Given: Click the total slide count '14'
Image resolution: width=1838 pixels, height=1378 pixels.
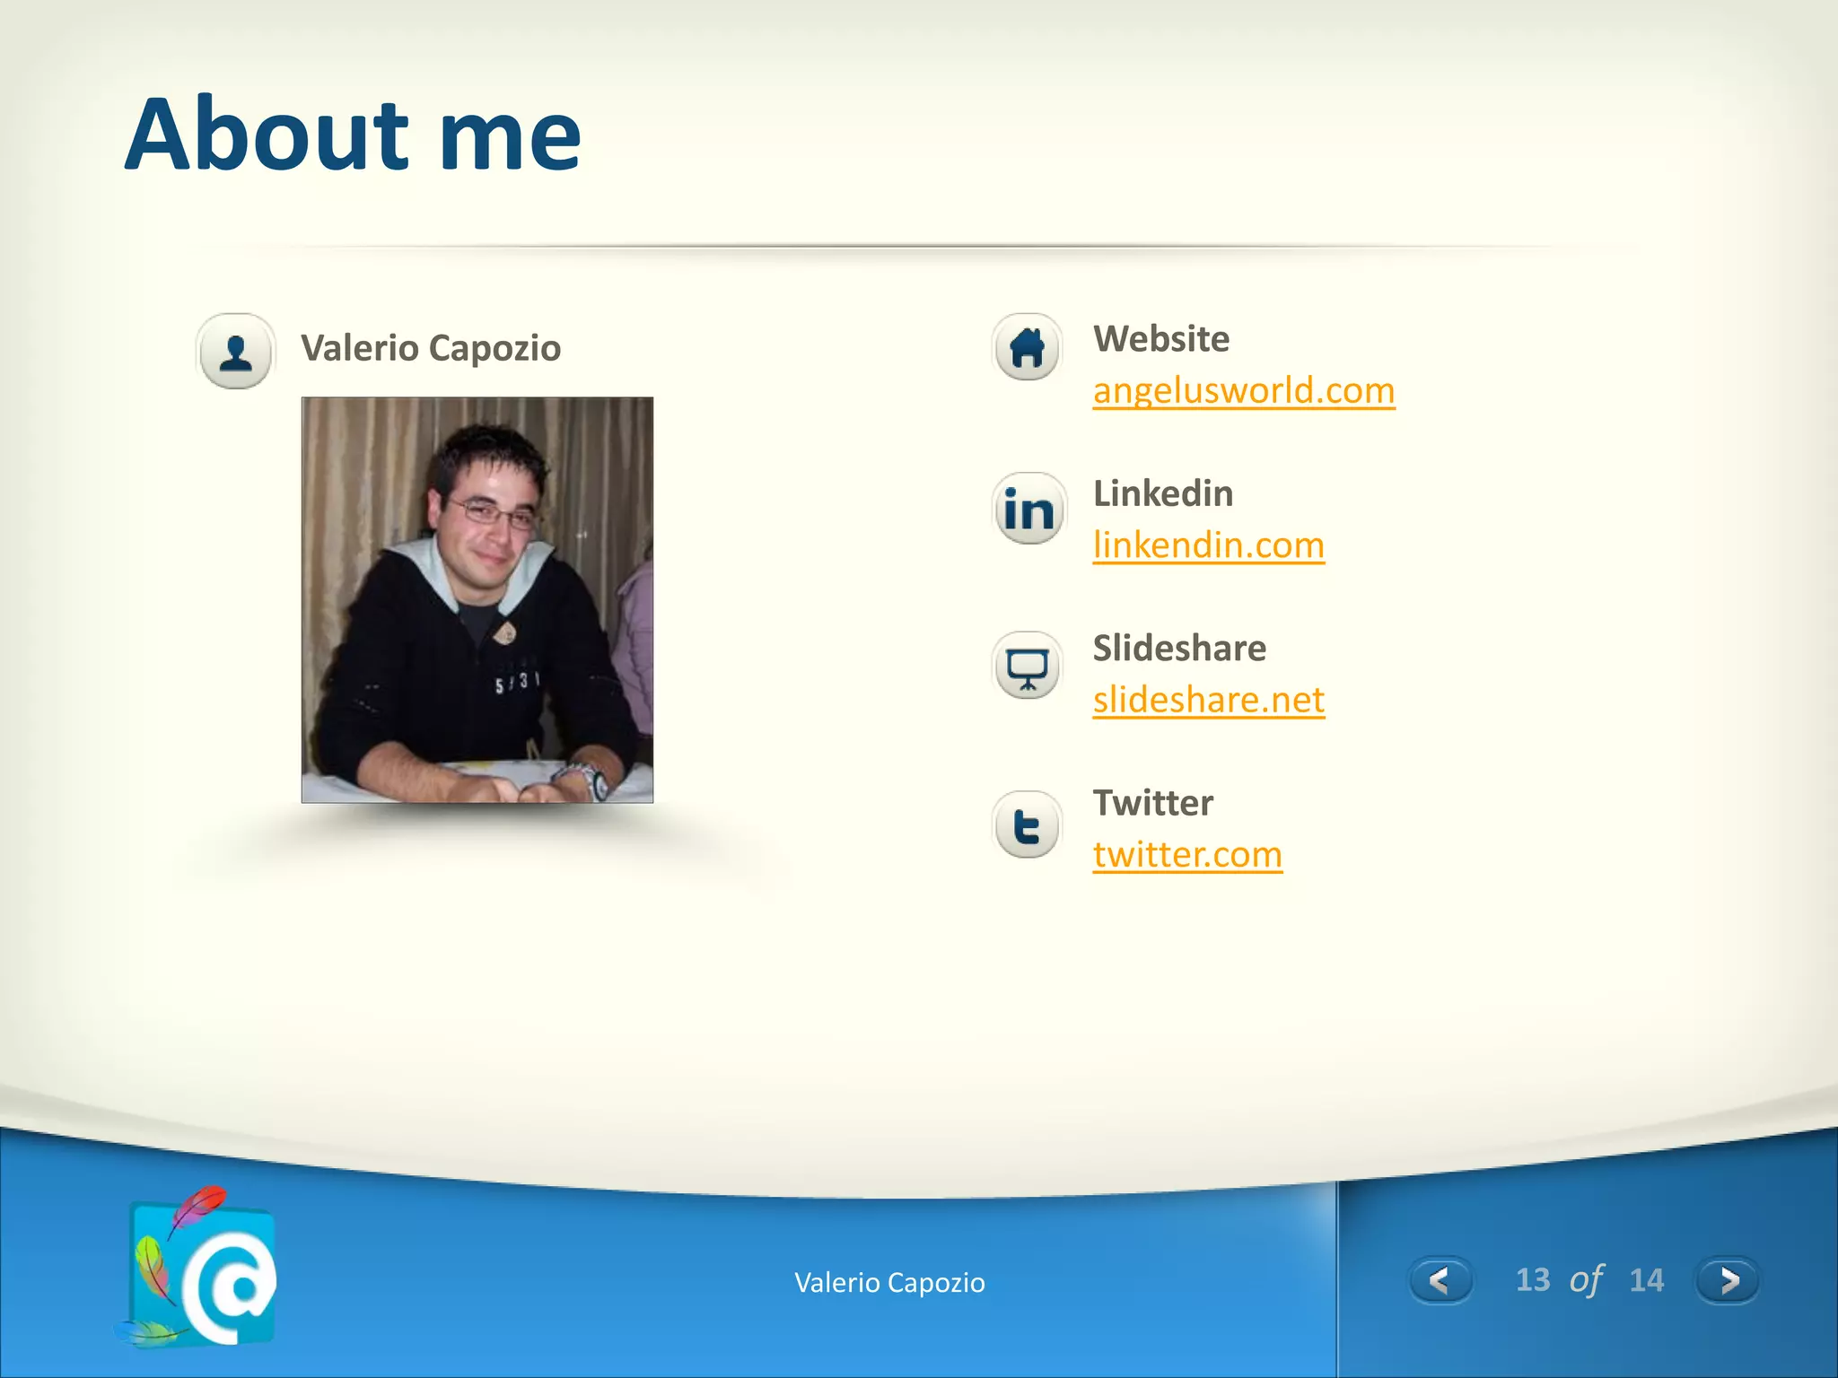Looking at the screenshot, I should [x=1647, y=1280].
